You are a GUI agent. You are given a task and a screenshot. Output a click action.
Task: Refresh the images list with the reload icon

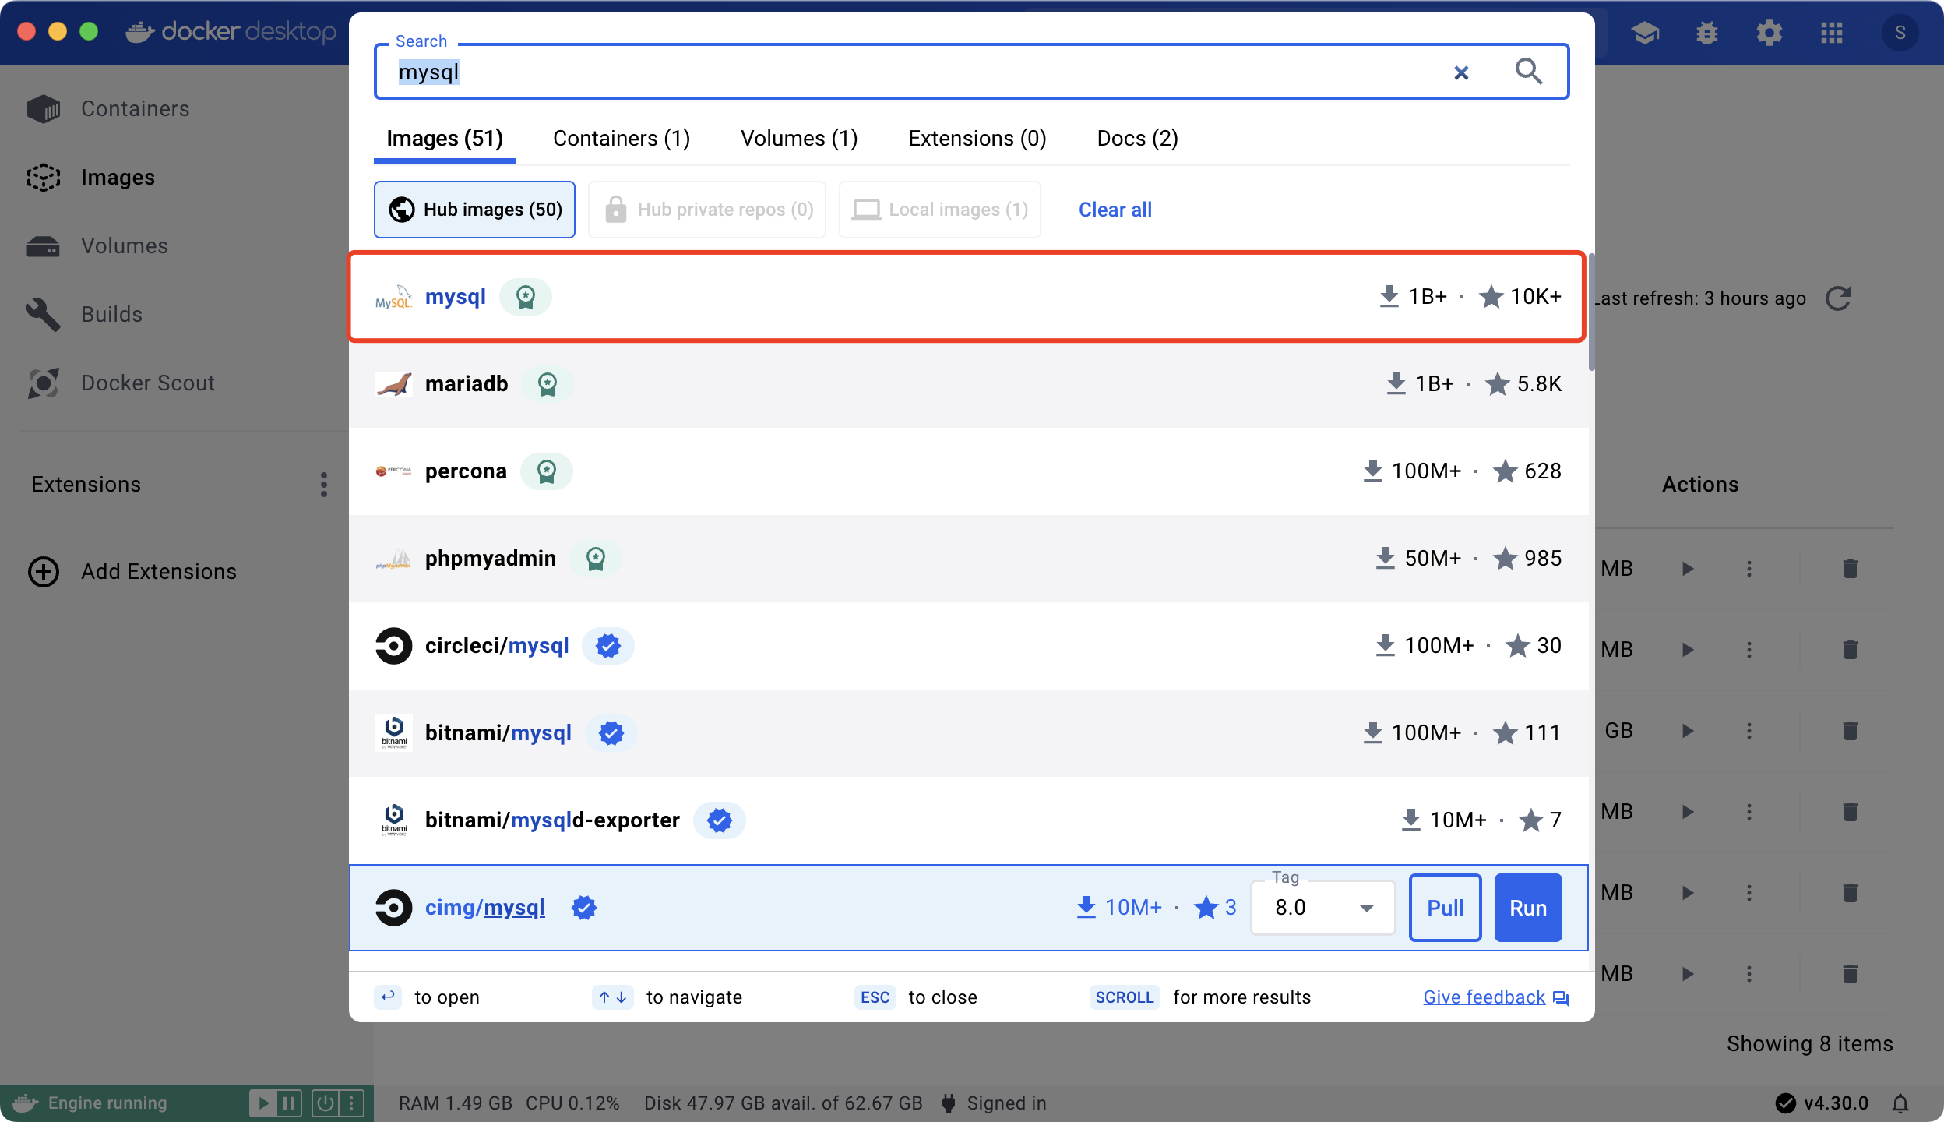pyautogui.click(x=1838, y=298)
